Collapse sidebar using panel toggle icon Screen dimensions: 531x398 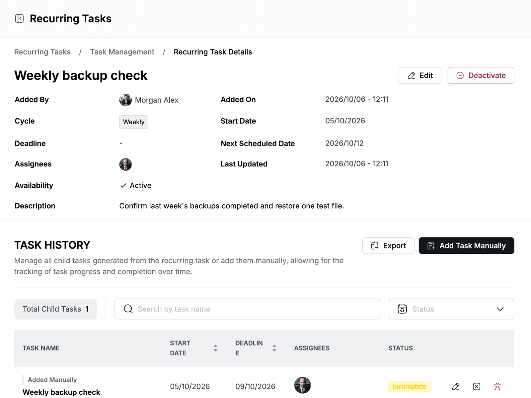pyautogui.click(x=19, y=19)
